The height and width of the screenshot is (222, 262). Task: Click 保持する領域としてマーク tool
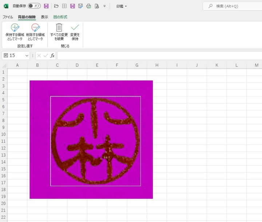[15, 32]
